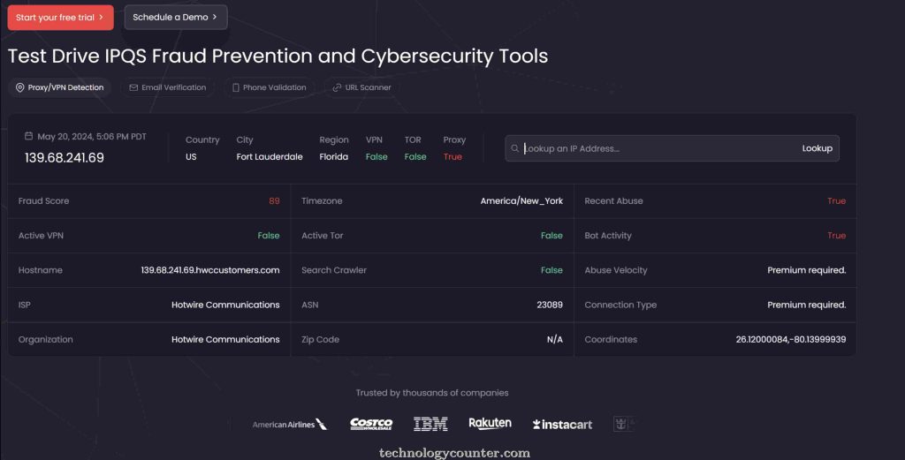905x460 pixels.
Task: Click the large IP address 139.68.241.69
Action: pyautogui.click(x=65, y=158)
